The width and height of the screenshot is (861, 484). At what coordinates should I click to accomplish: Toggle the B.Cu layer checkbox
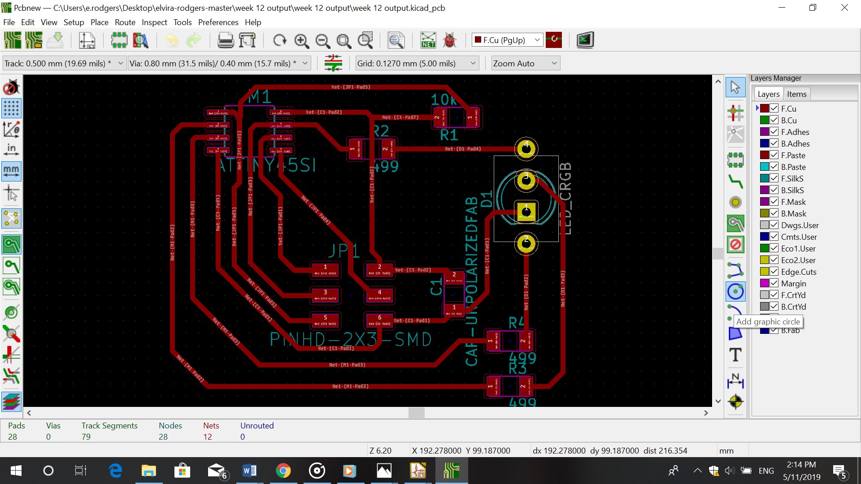click(774, 120)
